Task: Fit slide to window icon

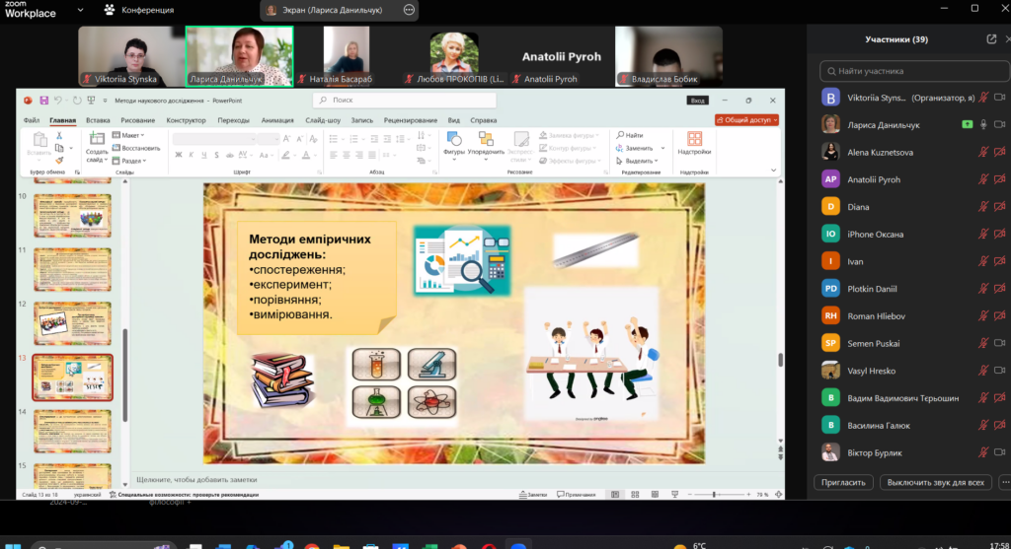Action: [x=778, y=494]
